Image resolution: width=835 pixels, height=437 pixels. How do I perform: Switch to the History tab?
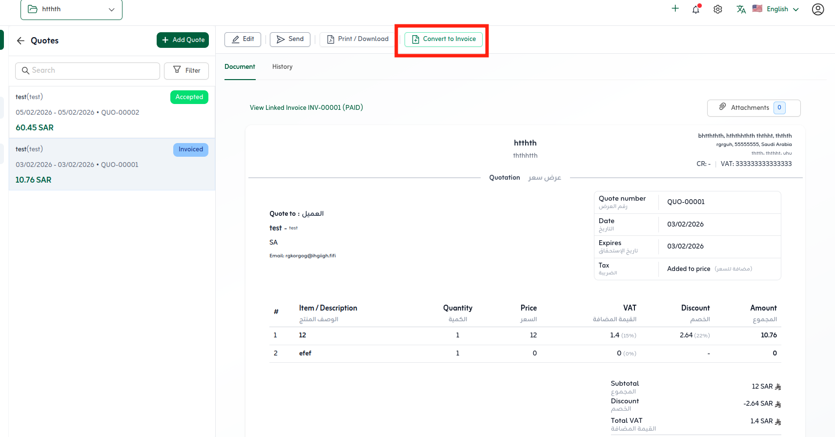[283, 67]
